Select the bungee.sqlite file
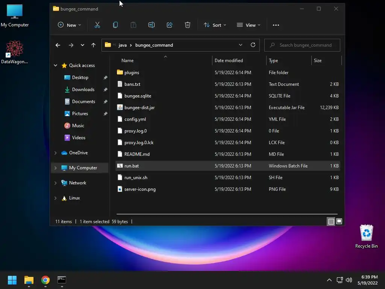 coord(227,96)
